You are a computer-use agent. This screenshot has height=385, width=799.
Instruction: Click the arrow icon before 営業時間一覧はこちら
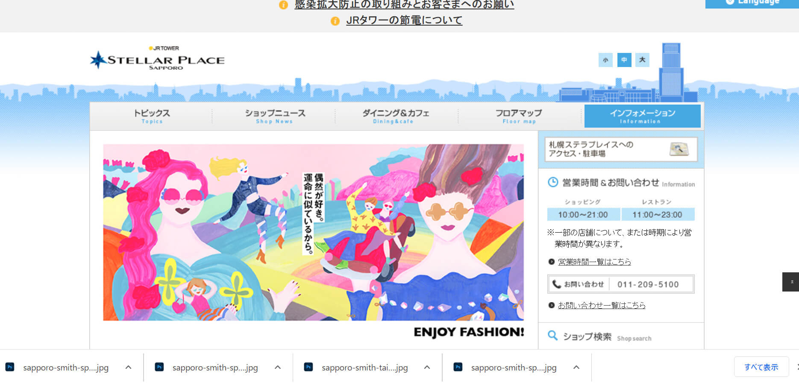551,262
